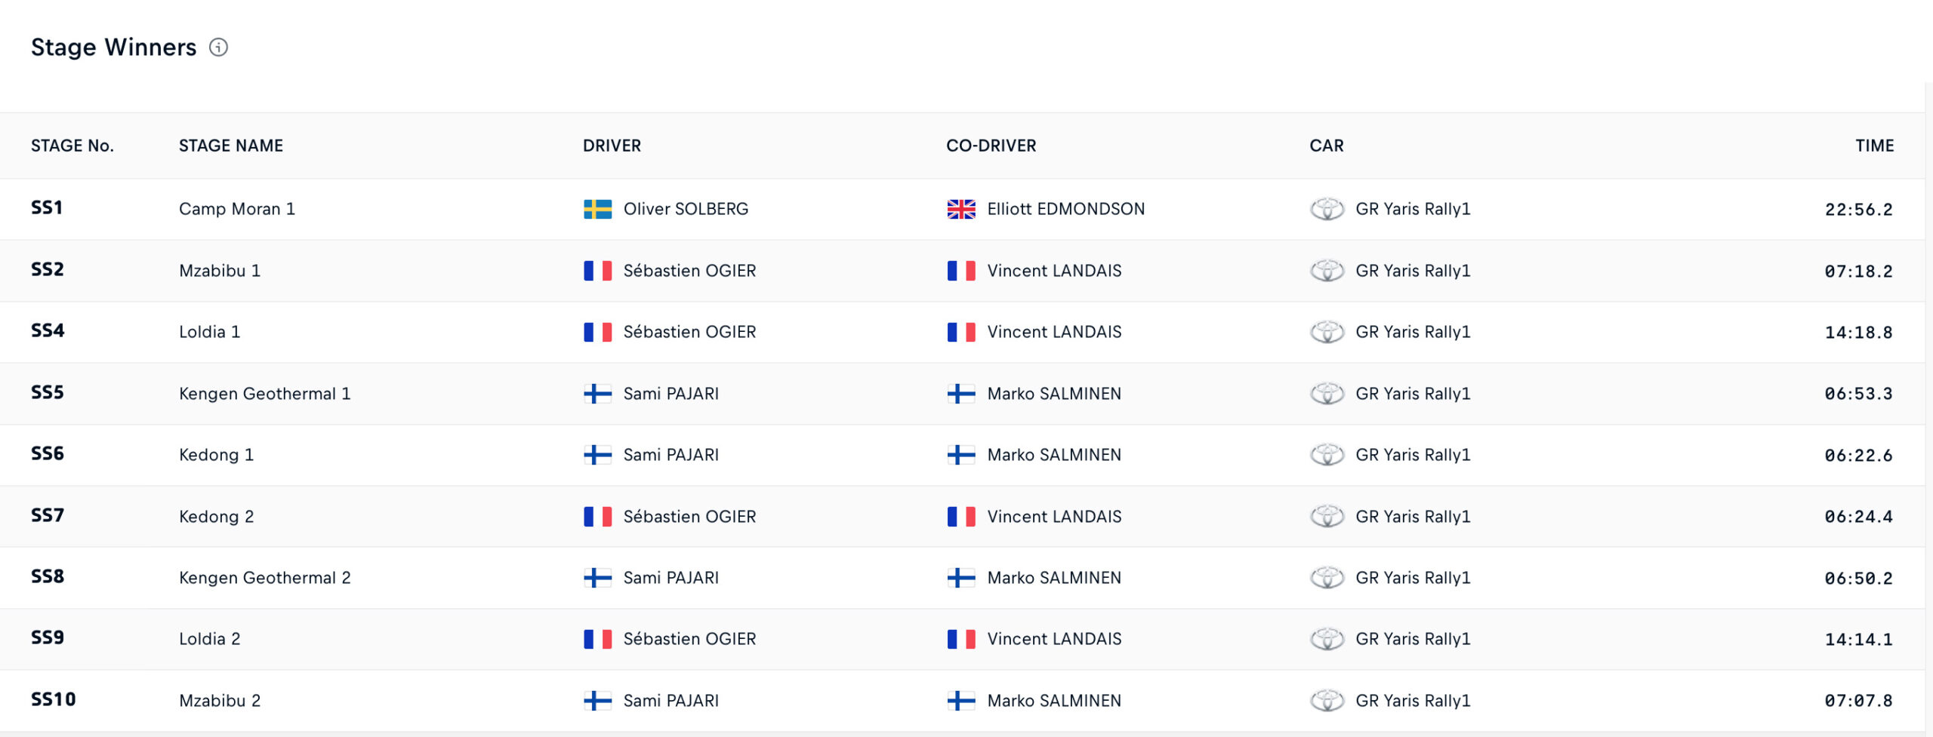Click Finnish flag beside Marko SALMINEN in SS8

tap(960, 578)
